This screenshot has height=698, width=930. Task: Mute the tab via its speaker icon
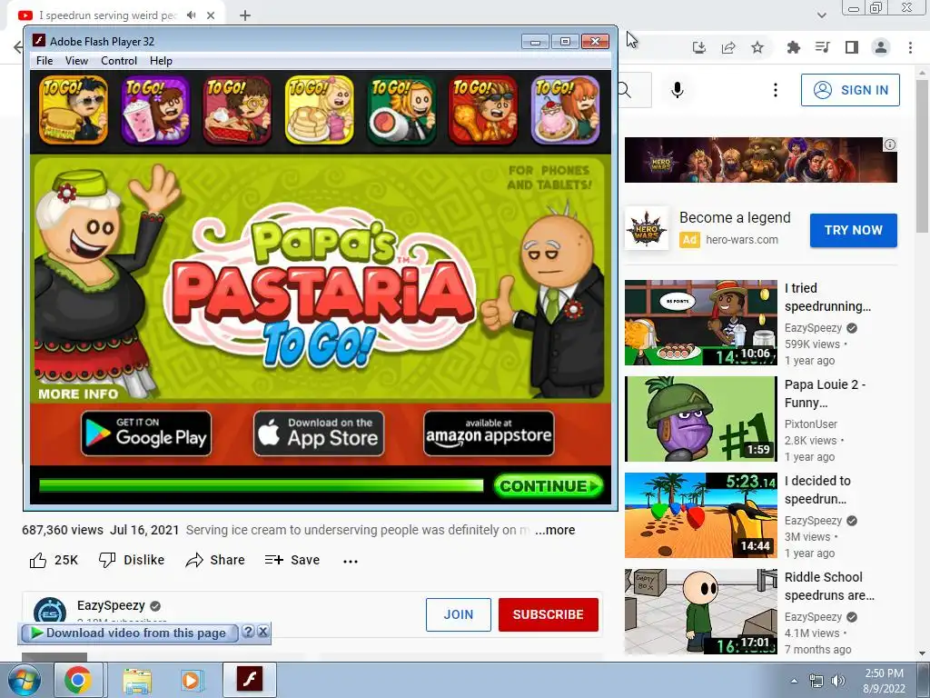[191, 15]
